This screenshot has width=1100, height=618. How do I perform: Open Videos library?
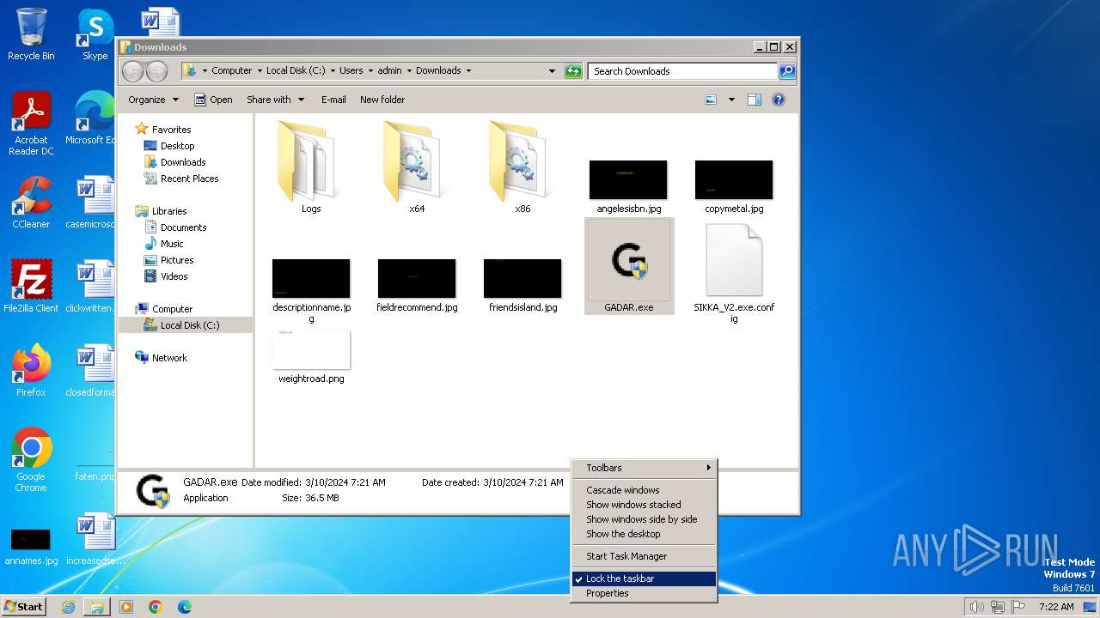[174, 276]
